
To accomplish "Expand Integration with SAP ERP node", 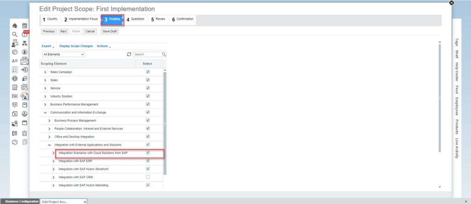I will click(54, 161).
